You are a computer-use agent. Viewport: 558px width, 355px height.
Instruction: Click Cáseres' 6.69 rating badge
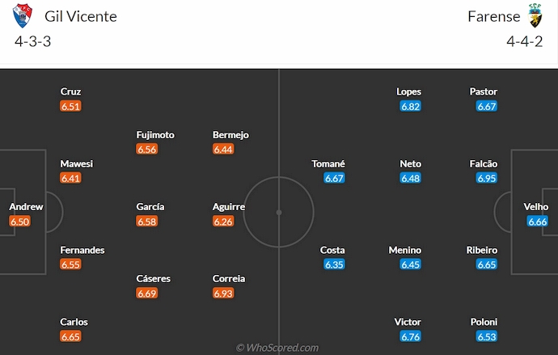click(x=147, y=293)
